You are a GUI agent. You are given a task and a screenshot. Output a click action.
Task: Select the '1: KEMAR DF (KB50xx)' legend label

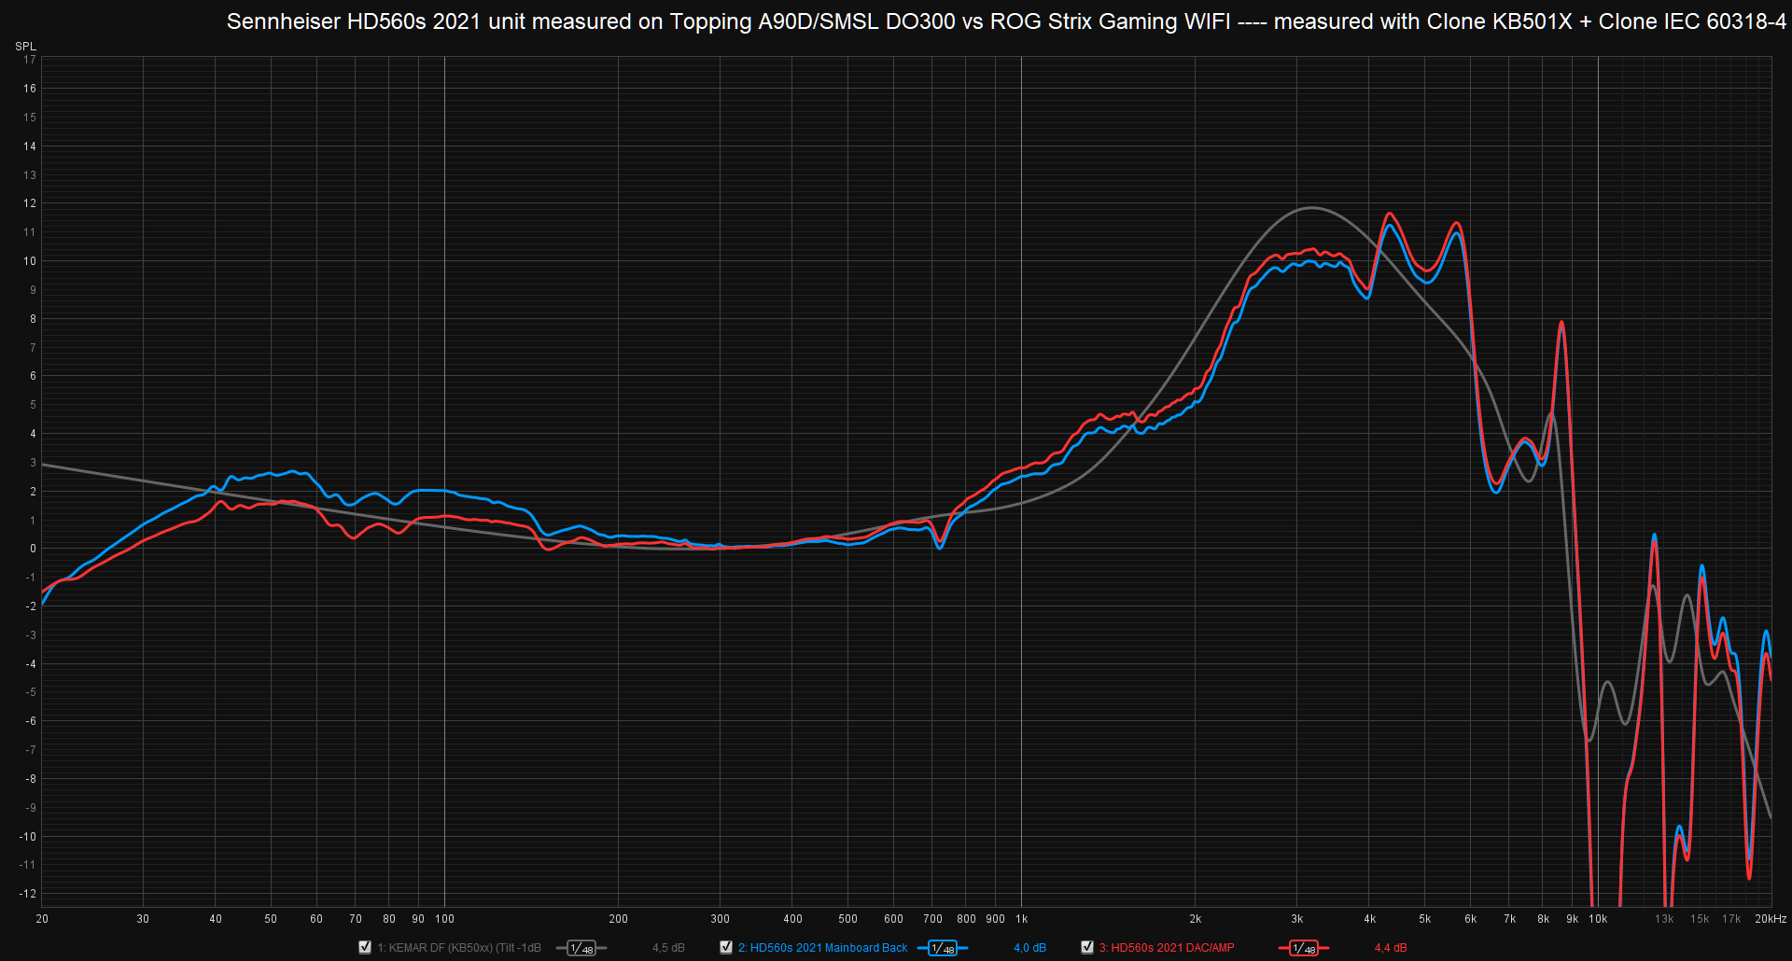pyautogui.click(x=459, y=948)
